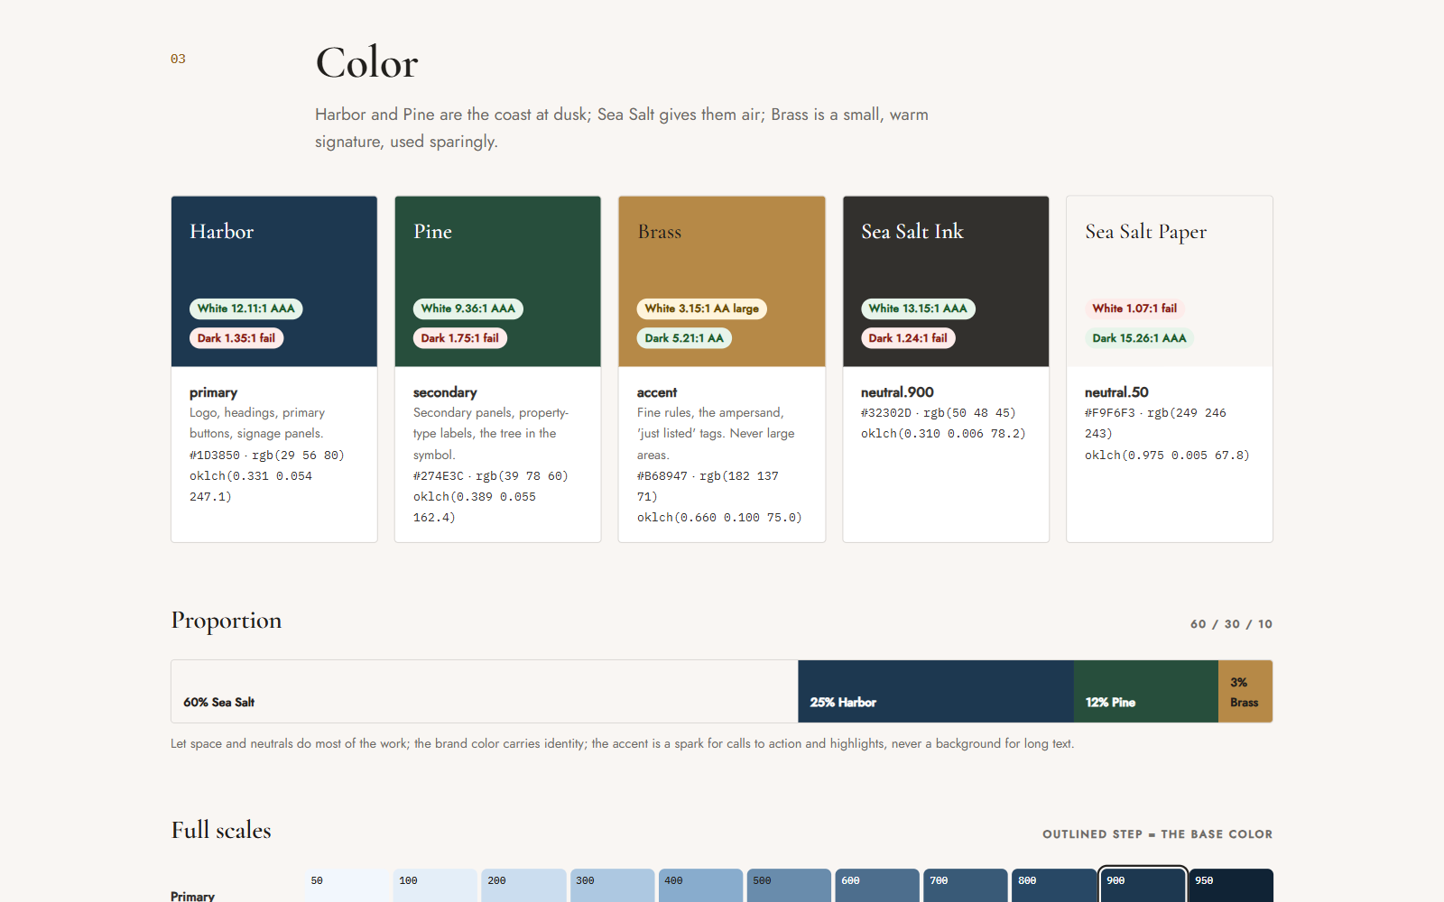Click the Pine color swatch card
The image size is (1444, 902).
(498, 369)
